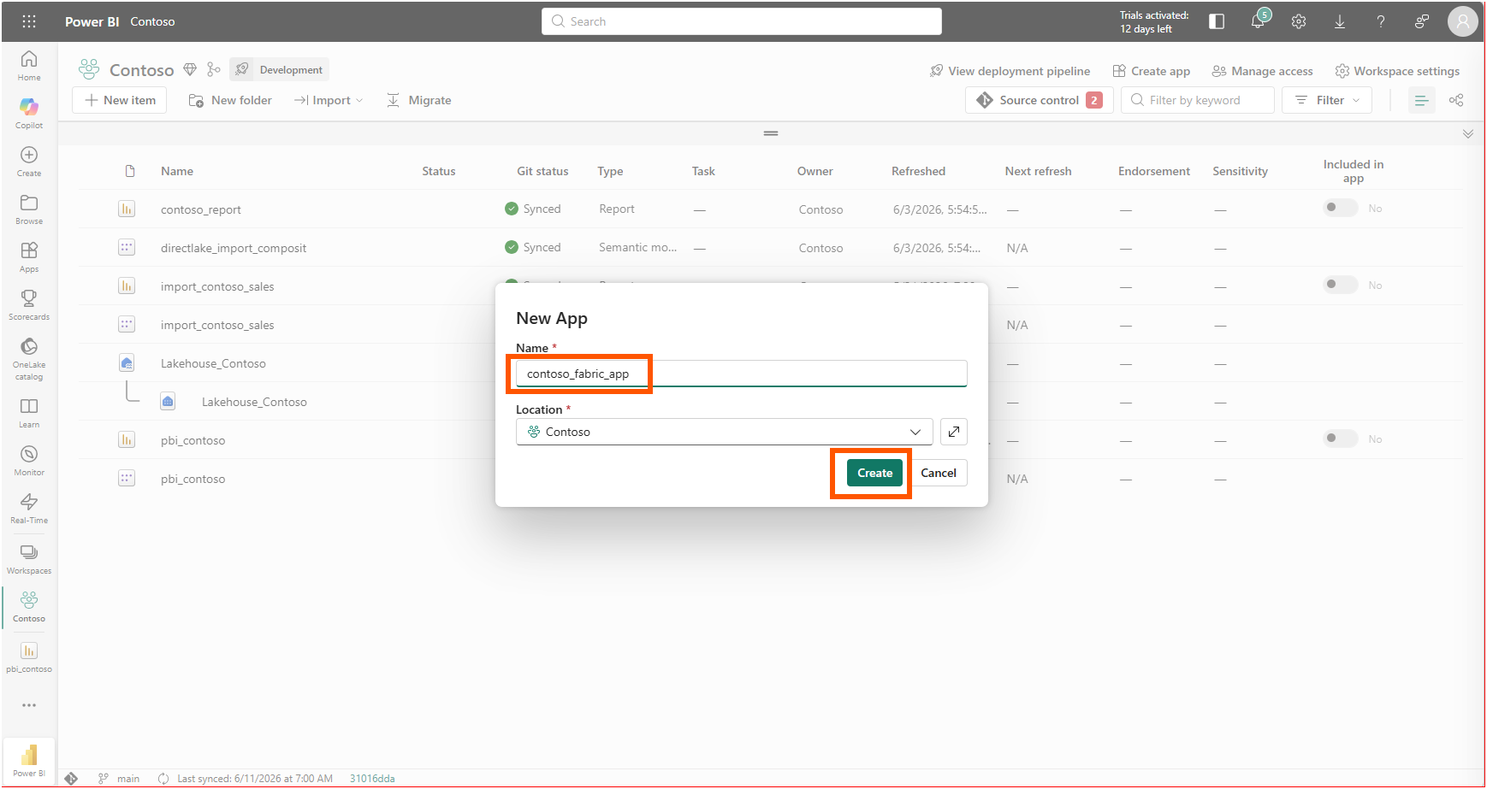Open directlake_import_composit semantic model
This screenshot has height=789, width=1487.
tap(234, 248)
